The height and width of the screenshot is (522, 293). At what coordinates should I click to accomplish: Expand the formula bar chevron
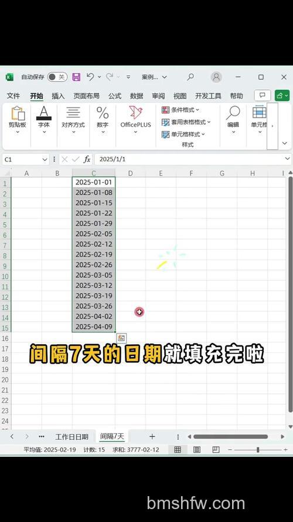(x=287, y=159)
